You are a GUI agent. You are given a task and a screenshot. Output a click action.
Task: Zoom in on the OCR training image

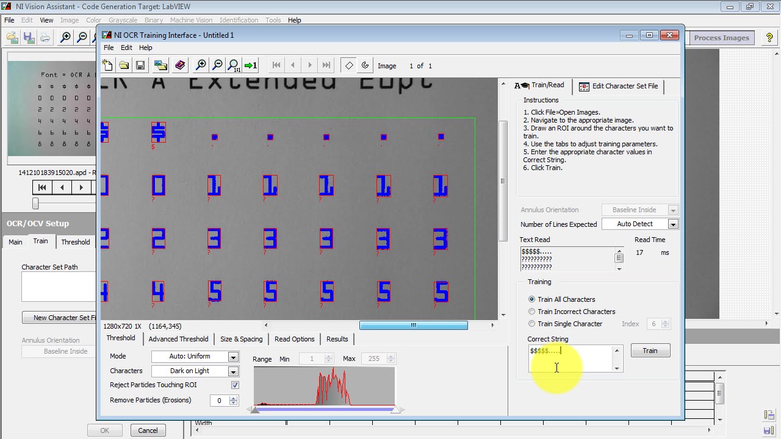click(x=201, y=65)
